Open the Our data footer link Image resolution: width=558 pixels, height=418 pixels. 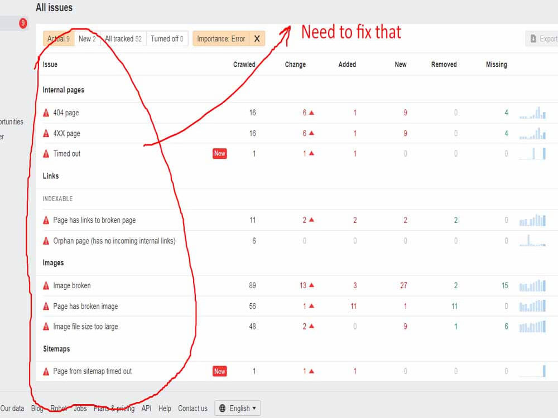12,409
